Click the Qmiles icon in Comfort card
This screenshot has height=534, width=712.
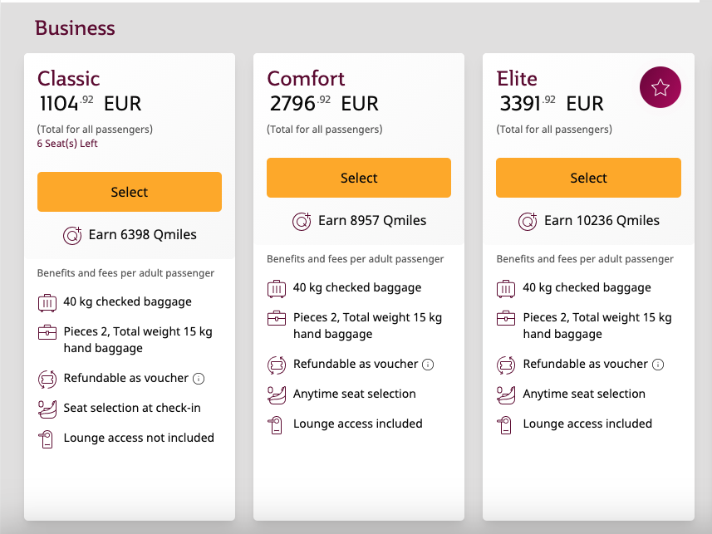(x=302, y=221)
